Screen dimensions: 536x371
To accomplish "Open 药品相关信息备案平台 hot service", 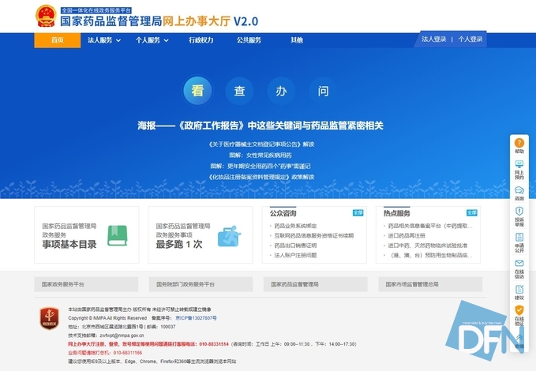I will pyautogui.click(x=430, y=226).
